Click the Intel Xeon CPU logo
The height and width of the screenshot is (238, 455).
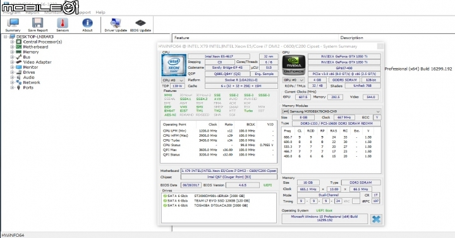174,65
